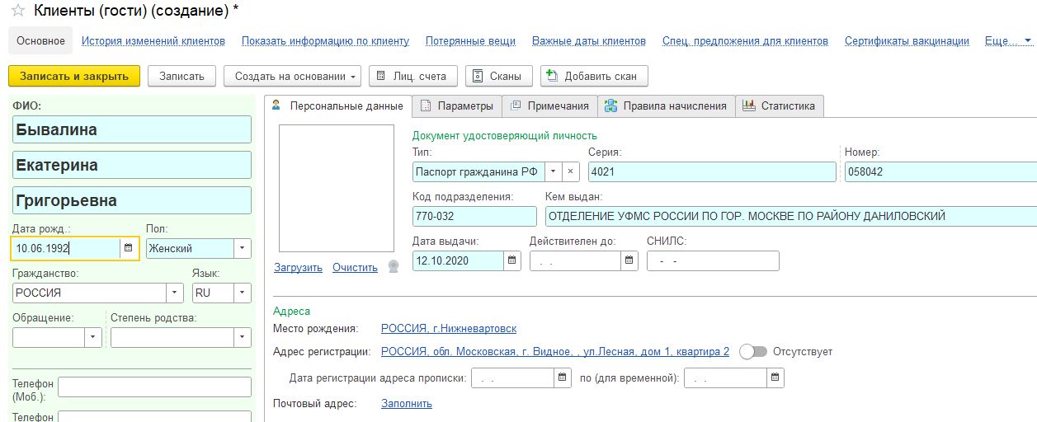The width and height of the screenshot is (1037, 422).
Task: Click the date of birth field 10.06.1992
Action: [66, 248]
